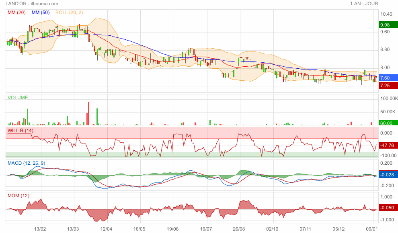Click the green 9.98 high price tag
The image size is (398, 233).
(388, 25)
